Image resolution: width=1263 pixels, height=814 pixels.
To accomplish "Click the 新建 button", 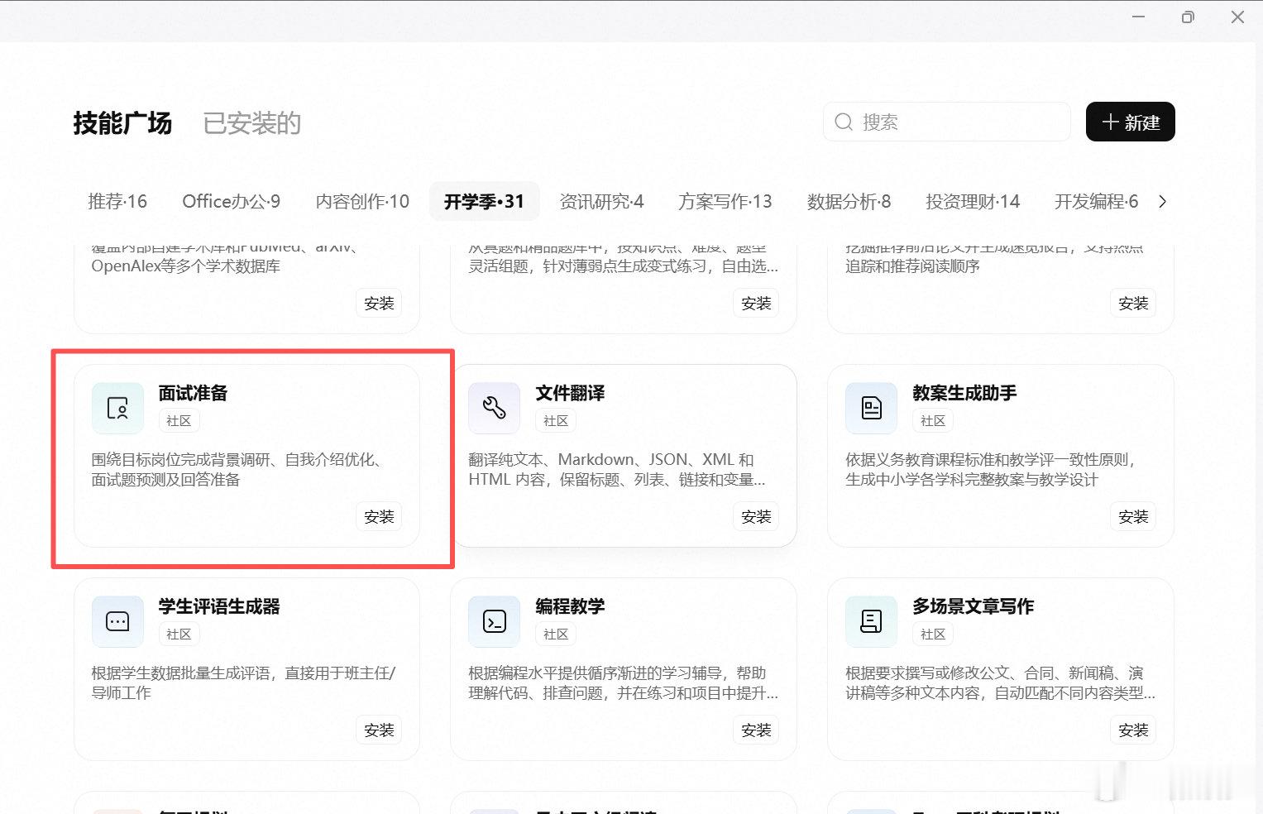I will click(x=1131, y=122).
